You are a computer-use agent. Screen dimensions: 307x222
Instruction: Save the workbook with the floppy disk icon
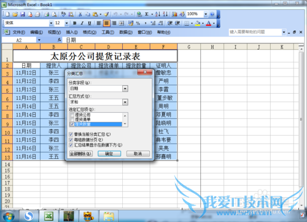pyautogui.click(x=23, y=14)
